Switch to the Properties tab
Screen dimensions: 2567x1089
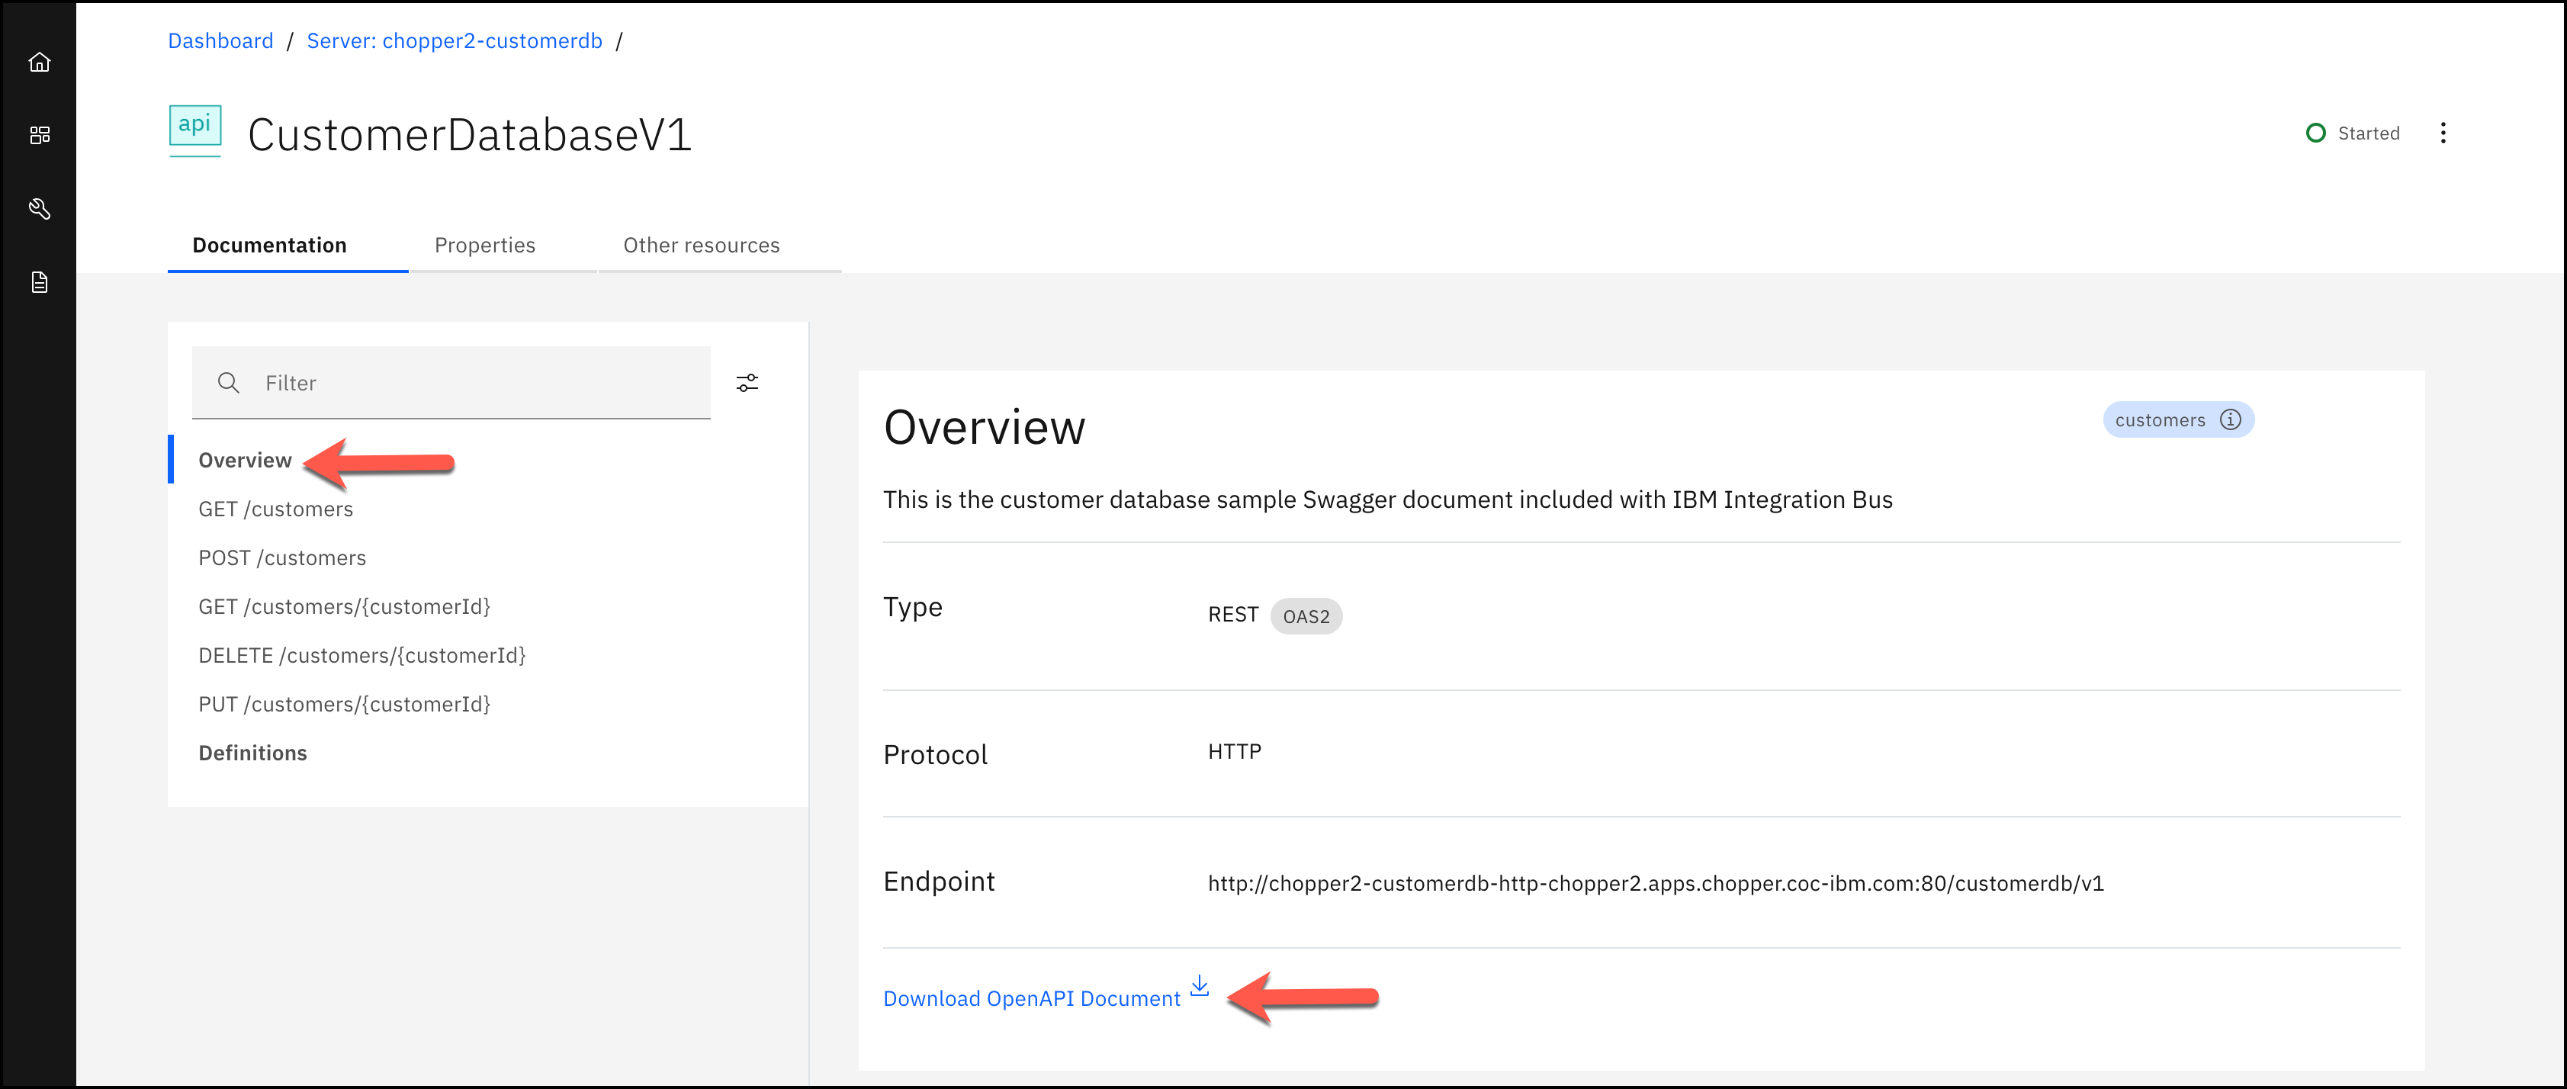click(484, 246)
